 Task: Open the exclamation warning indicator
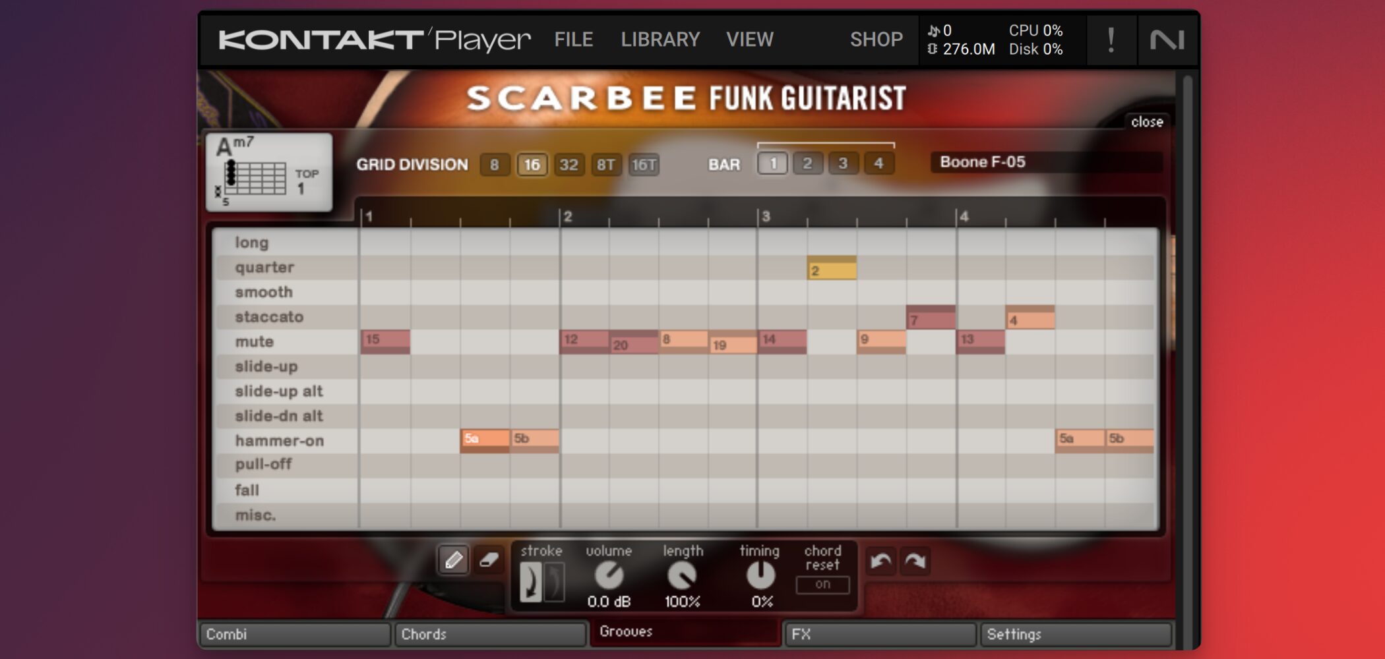[1111, 40]
